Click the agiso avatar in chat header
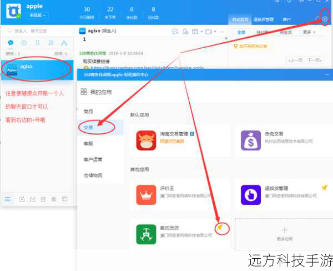Viewport: 333px width, 271px height. point(82,31)
